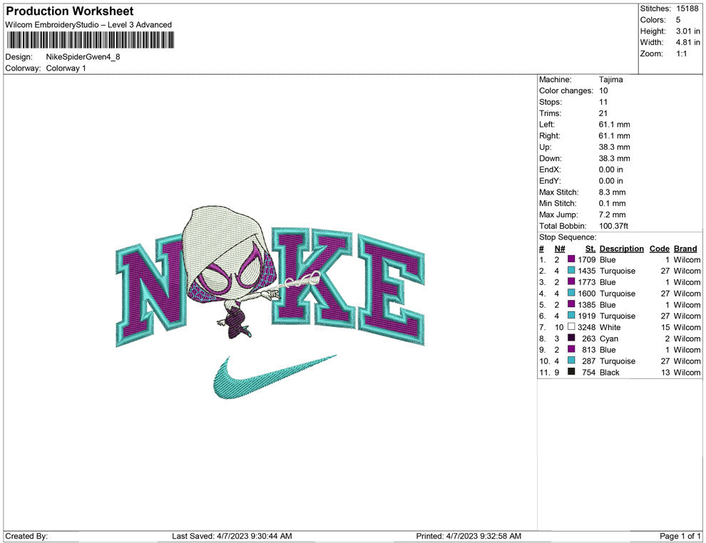
Task: Click the Max Stitch value '8.3 mm'
Action: pyautogui.click(x=612, y=192)
